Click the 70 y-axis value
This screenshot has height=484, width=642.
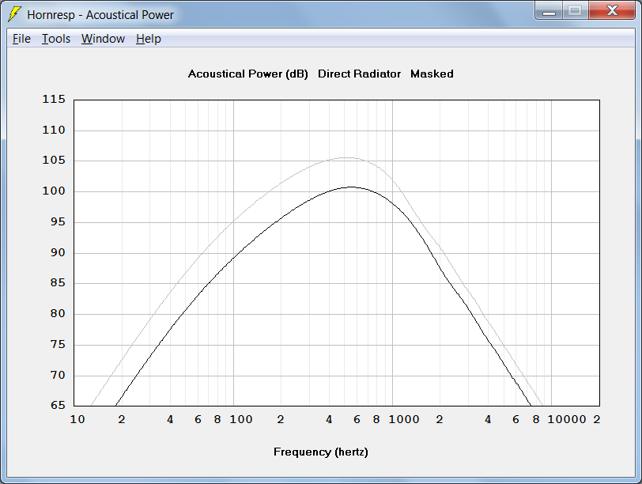click(x=57, y=375)
